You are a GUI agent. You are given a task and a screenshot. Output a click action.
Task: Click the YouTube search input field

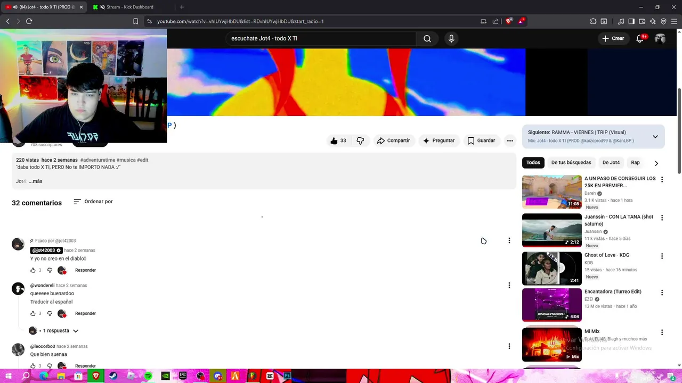(x=321, y=38)
